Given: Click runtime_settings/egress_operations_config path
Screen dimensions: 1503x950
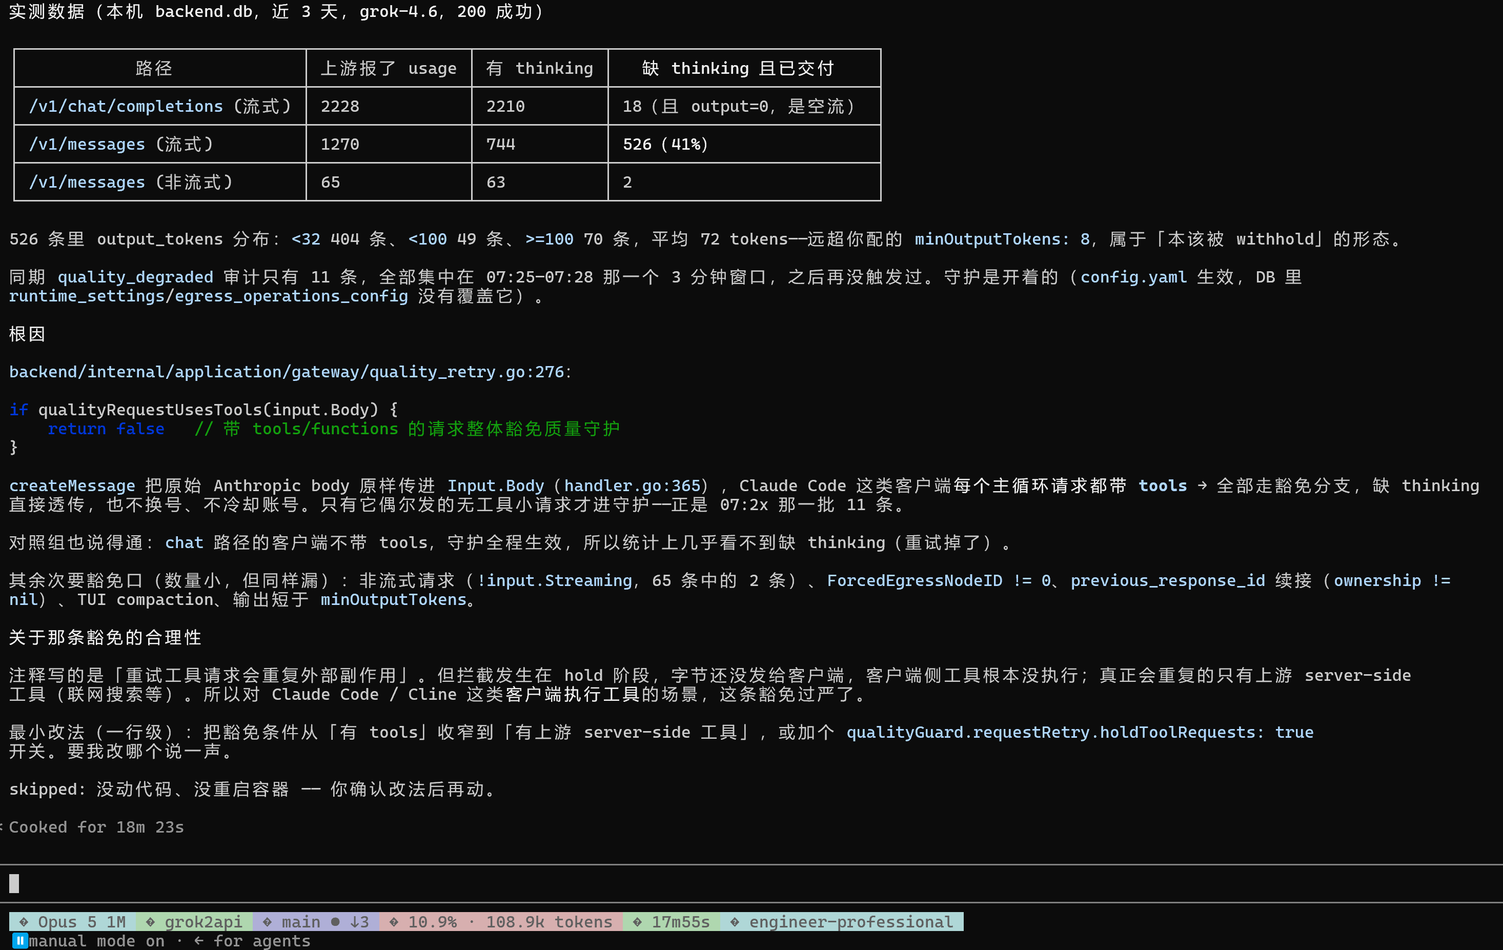Looking at the screenshot, I should coord(209,296).
